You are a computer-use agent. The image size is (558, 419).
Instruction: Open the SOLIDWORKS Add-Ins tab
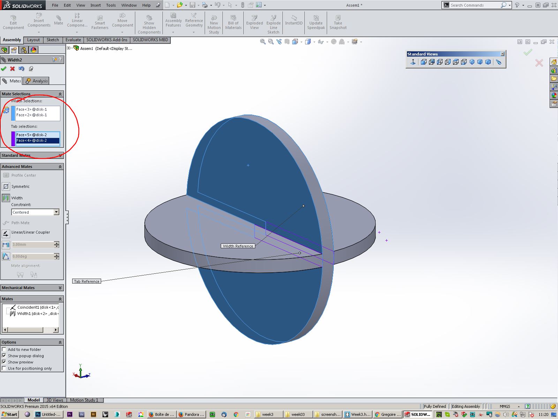click(x=107, y=40)
